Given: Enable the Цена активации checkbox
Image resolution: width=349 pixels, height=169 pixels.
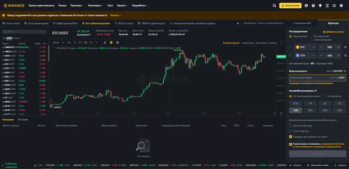Looking at the screenshot, I should (x=290, y=125).
